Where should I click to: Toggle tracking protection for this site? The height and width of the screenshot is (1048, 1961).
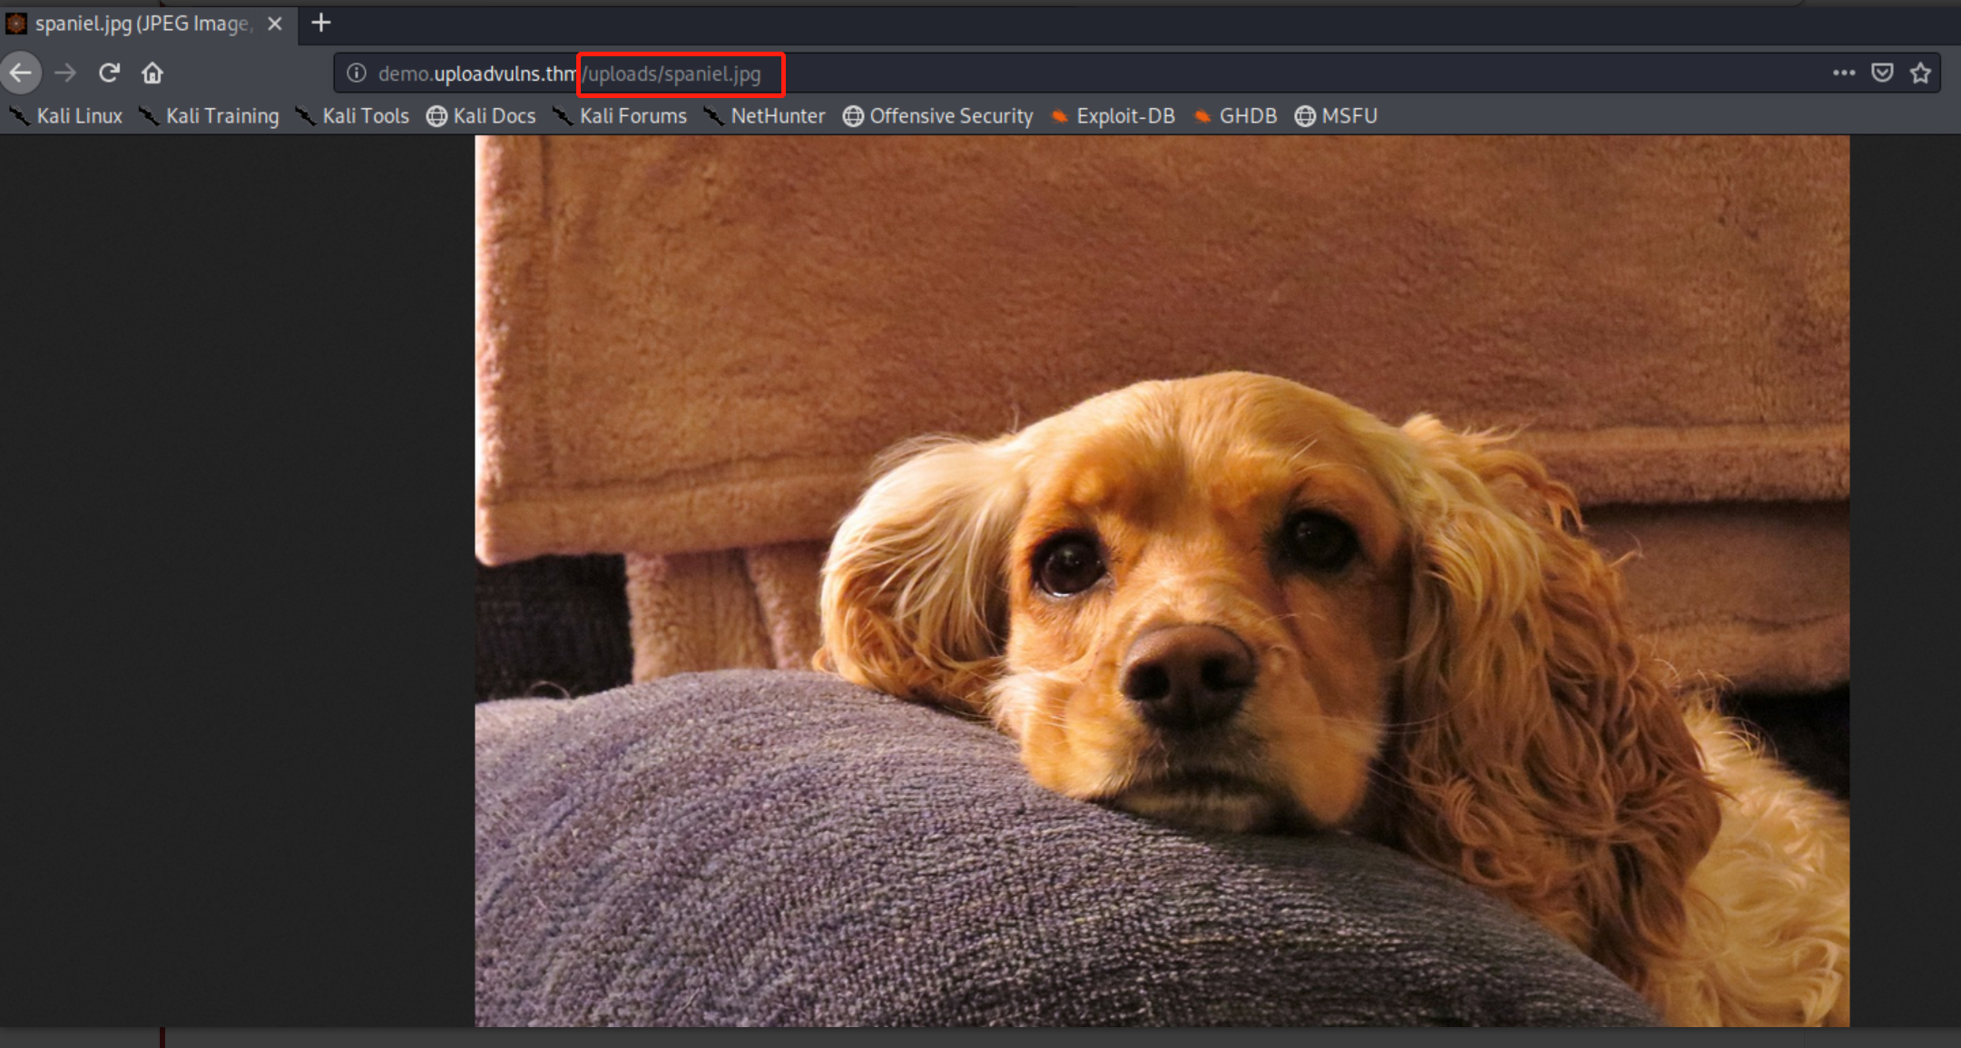click(x=1882, y=73)
